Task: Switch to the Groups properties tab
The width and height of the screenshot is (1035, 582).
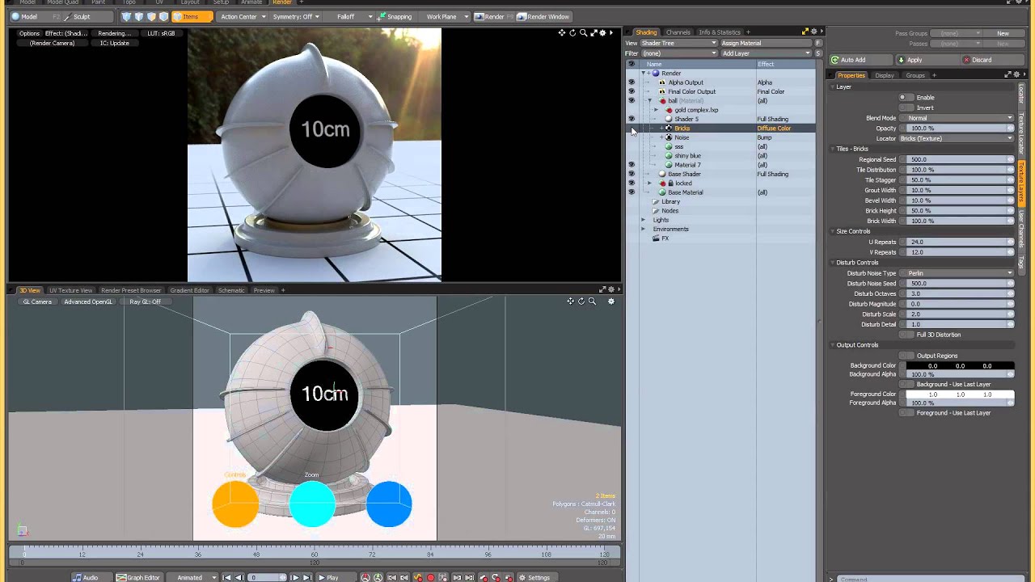Action: [x=915, y=75]
